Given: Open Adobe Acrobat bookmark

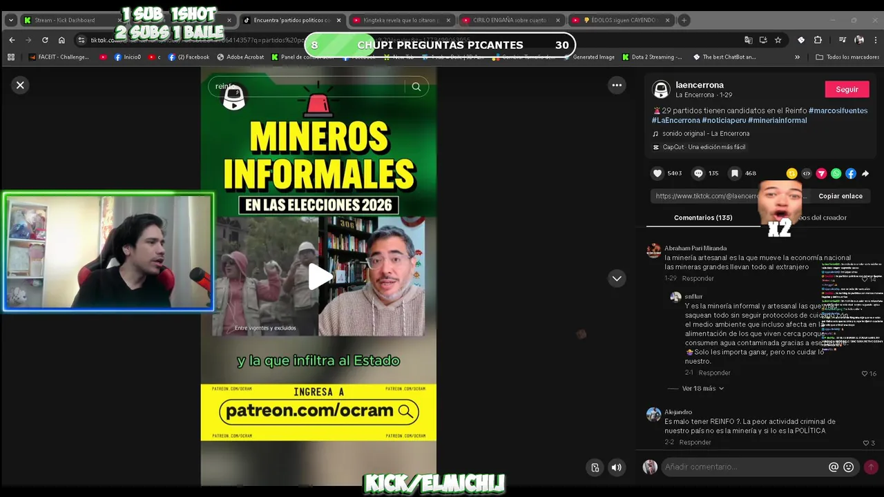Looking at the screenshot, I should click(x=240, y=57).
